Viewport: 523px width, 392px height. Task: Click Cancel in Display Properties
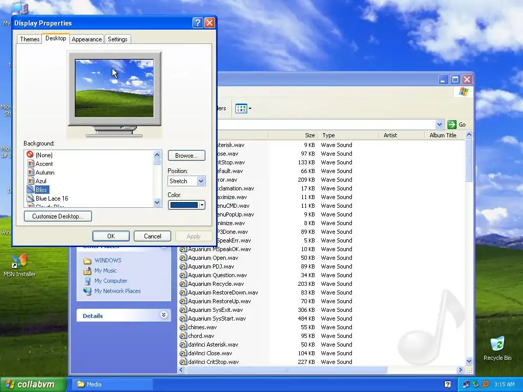(152, 236)
